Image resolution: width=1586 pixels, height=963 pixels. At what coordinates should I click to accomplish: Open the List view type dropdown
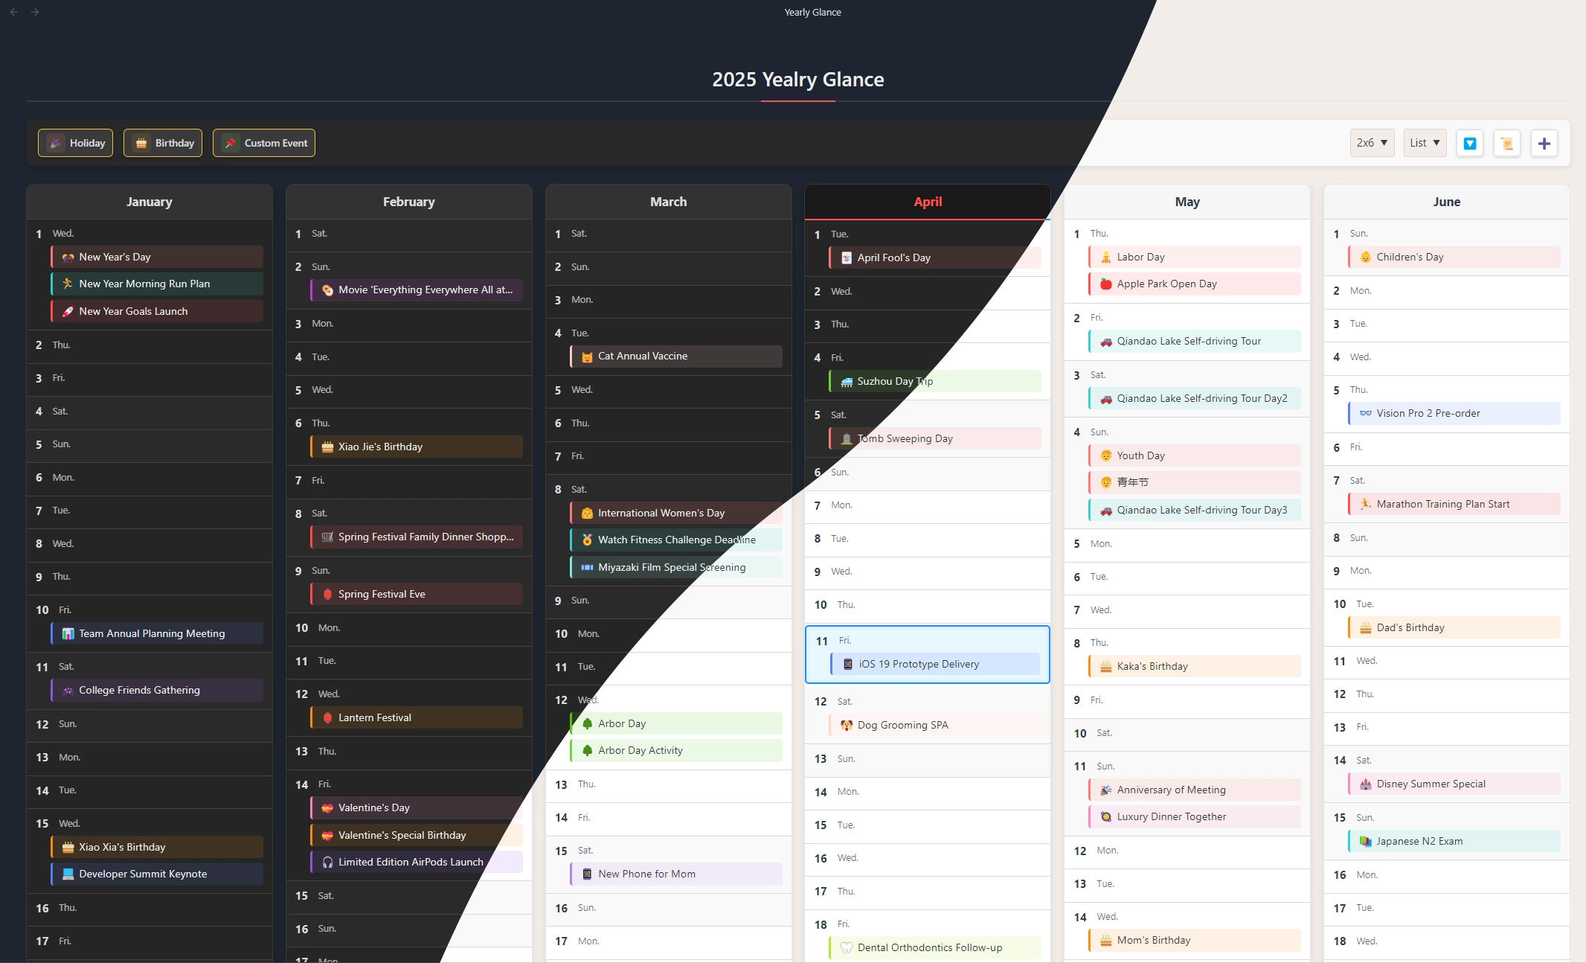tap(1425, 143)
